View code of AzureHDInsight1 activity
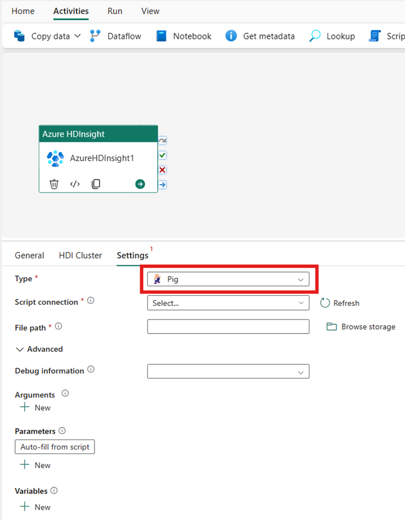Viewport: 405px width, 520px height. [x=75, y=184]
